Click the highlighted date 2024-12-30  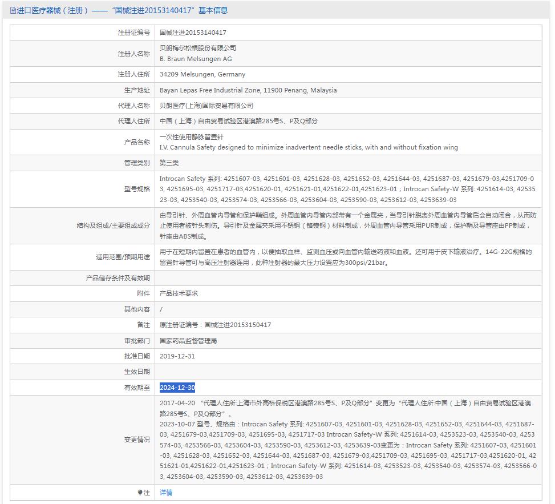coord(177,388)
